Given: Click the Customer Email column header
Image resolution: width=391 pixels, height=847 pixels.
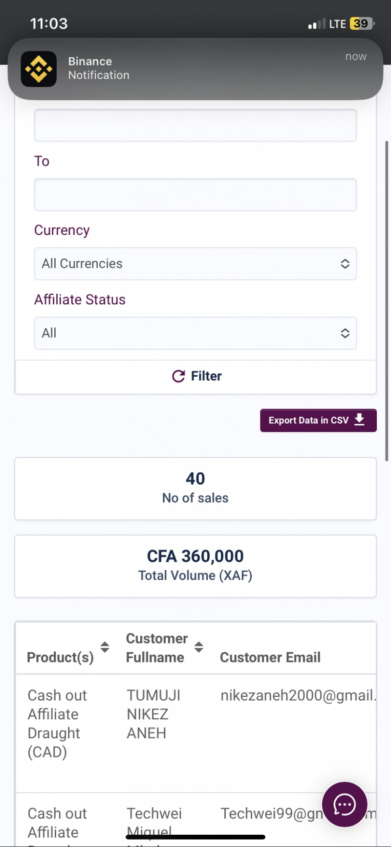Looking at the screenshot, I should pos(270,657).
